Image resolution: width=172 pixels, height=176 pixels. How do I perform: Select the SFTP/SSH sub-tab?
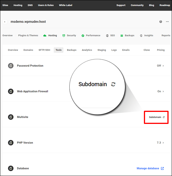[44, 50]
